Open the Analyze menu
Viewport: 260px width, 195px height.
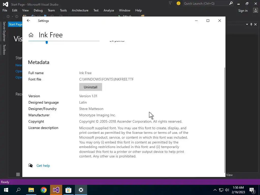(x=109, y=10)
